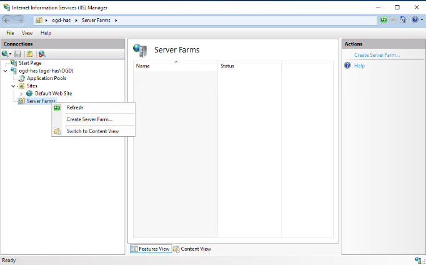Open the File menu
Image resolution: width=426 pixels, height=265 pixels.
(x=10, y=33)
